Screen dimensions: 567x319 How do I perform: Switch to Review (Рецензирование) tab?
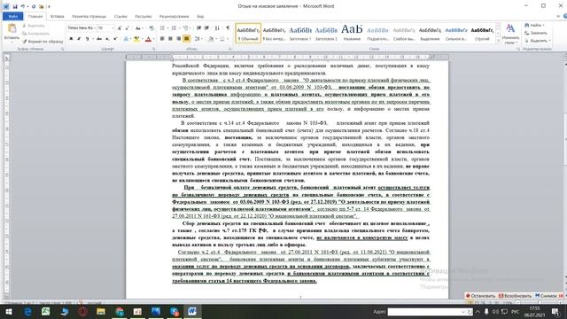pos(174,16)
